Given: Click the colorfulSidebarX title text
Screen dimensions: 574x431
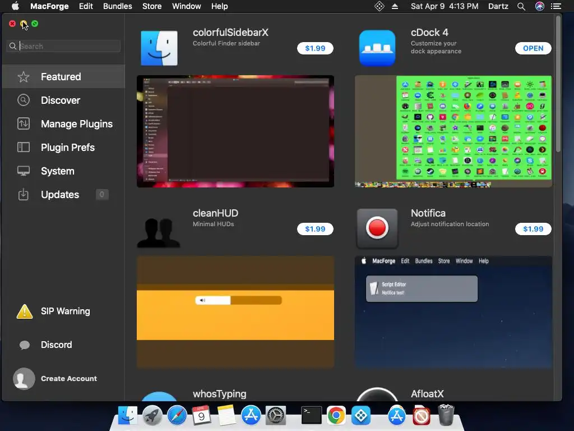Looking at the screenshot, I should [230, 32].
